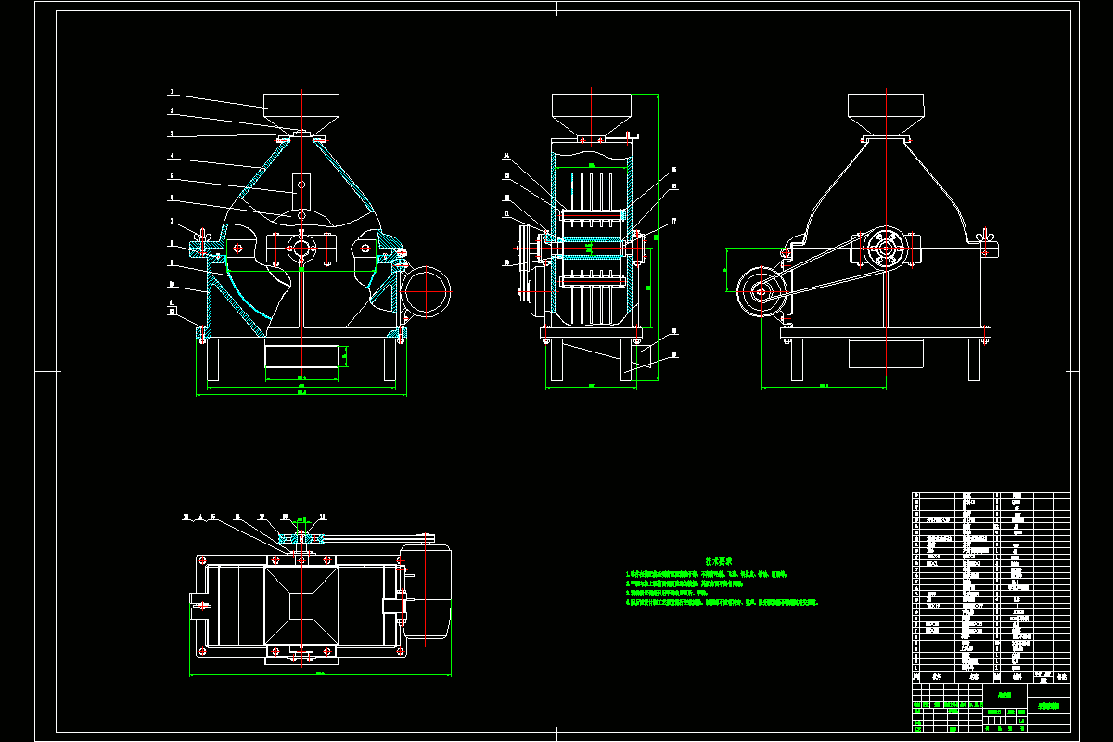The image size is (1113, 742).
Task: Select the large motor pulley in the upper-right view
Action: 762,293
